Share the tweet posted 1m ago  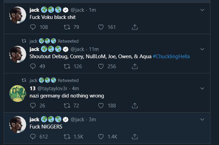[x=135, y=27]
